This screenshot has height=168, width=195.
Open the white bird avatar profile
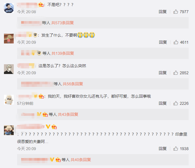click(x=9, y=100)
